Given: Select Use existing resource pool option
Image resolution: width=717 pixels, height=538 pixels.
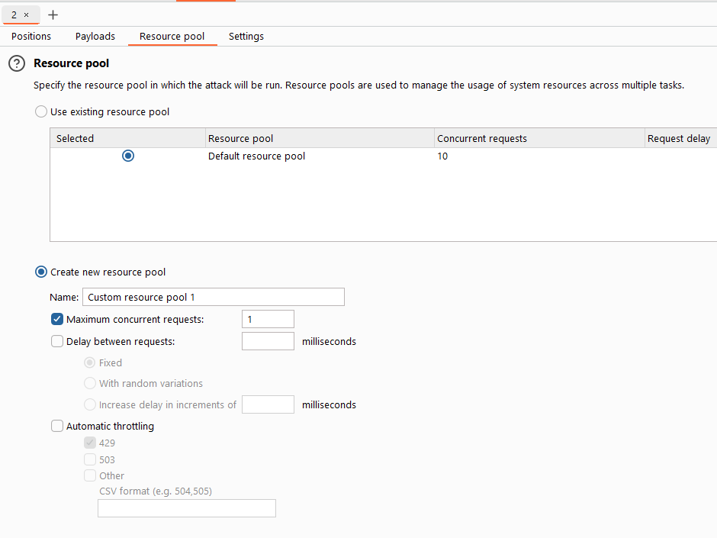Looking at the screenshot, I should point(41,111).
